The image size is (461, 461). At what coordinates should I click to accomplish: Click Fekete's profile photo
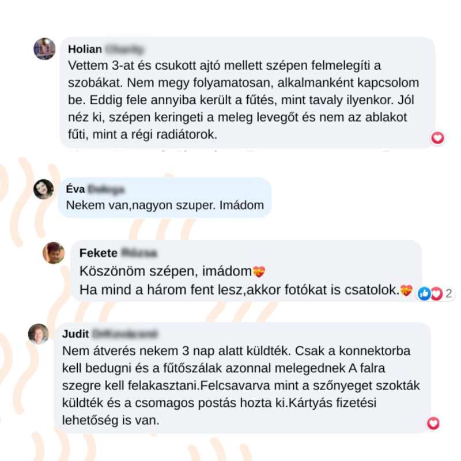click(54, 253)
